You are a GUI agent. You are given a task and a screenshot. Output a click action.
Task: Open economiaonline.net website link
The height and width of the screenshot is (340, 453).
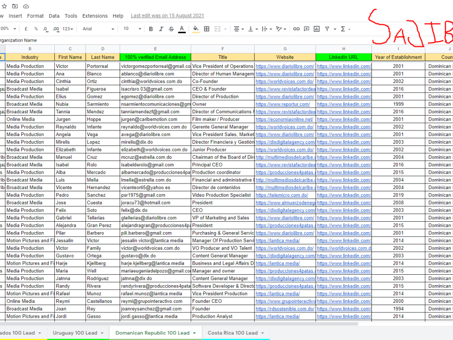click(x=284, y=119)
